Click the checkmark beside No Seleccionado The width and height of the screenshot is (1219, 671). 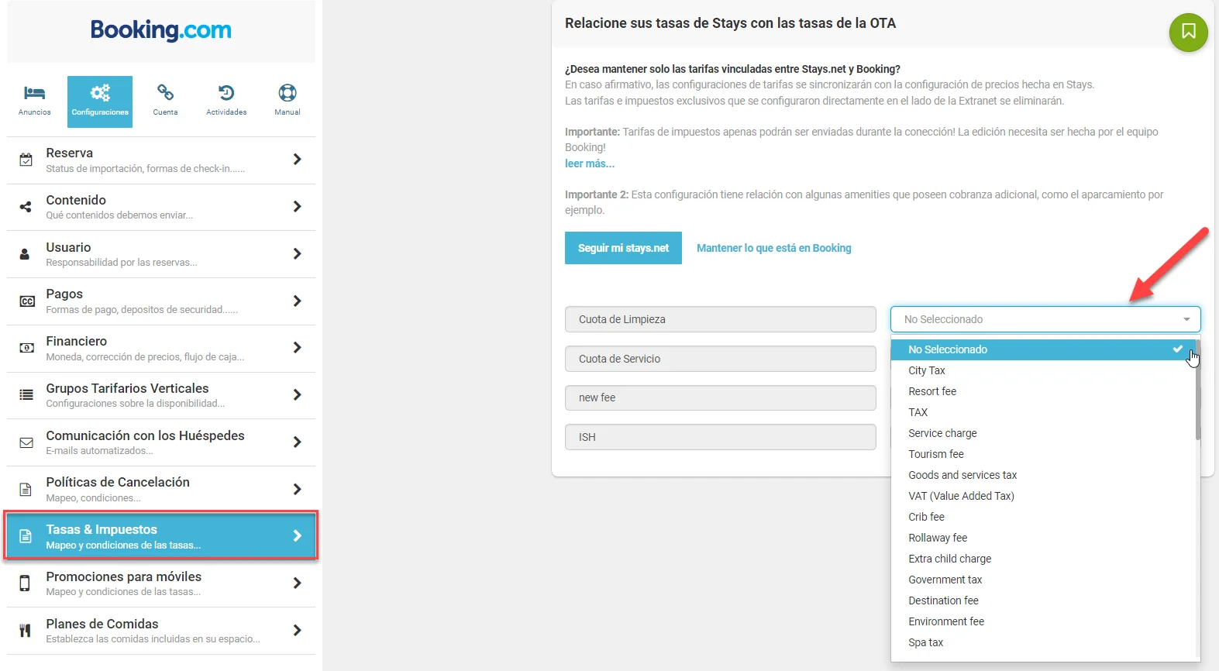pyautogui.click(x=1178, y=349)
